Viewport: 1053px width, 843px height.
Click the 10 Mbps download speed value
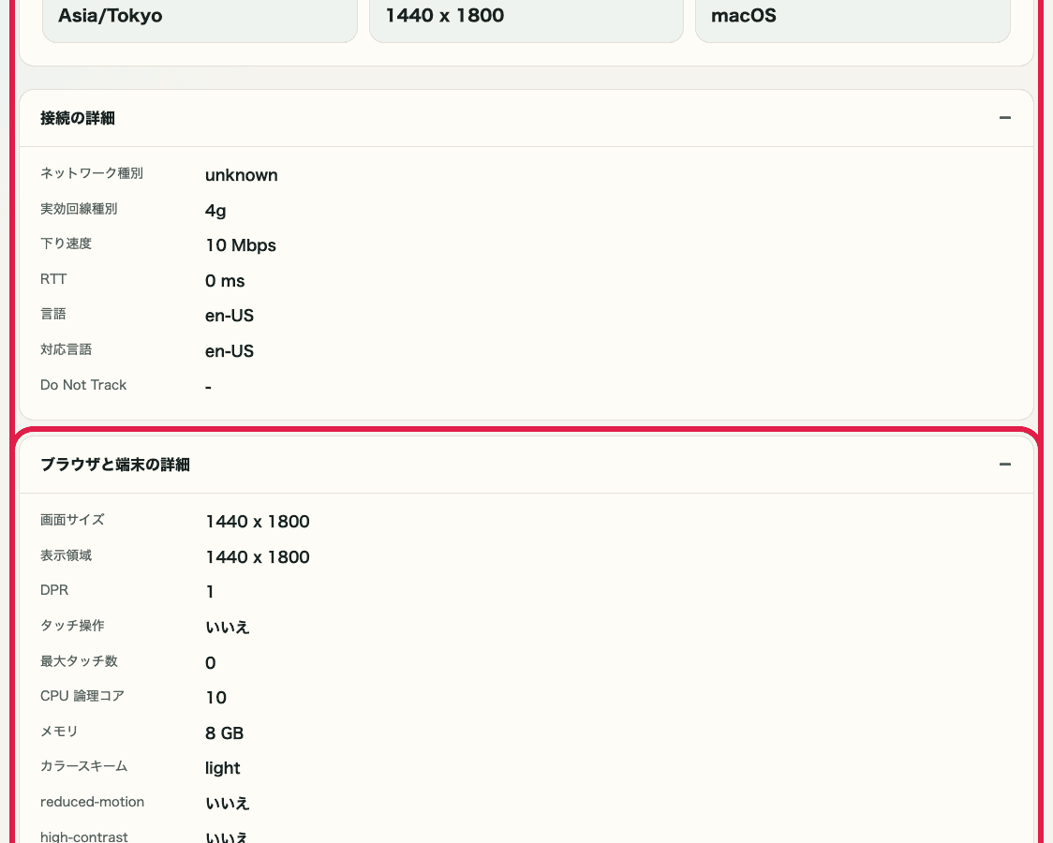240,245
